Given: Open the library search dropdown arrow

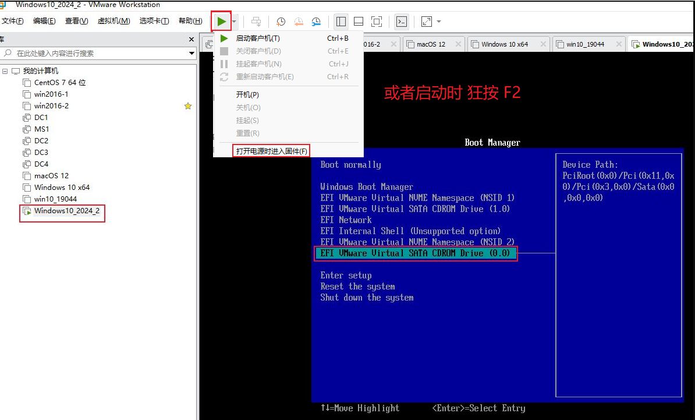Looking at the screenshot, I should pyautogui.click(x=192, y=54).
